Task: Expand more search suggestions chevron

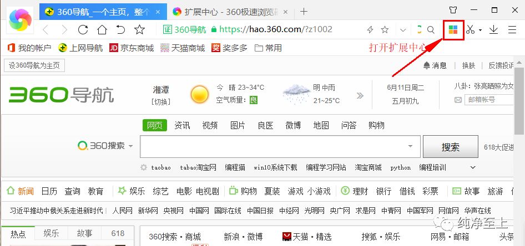Action: tap(473, 167)
